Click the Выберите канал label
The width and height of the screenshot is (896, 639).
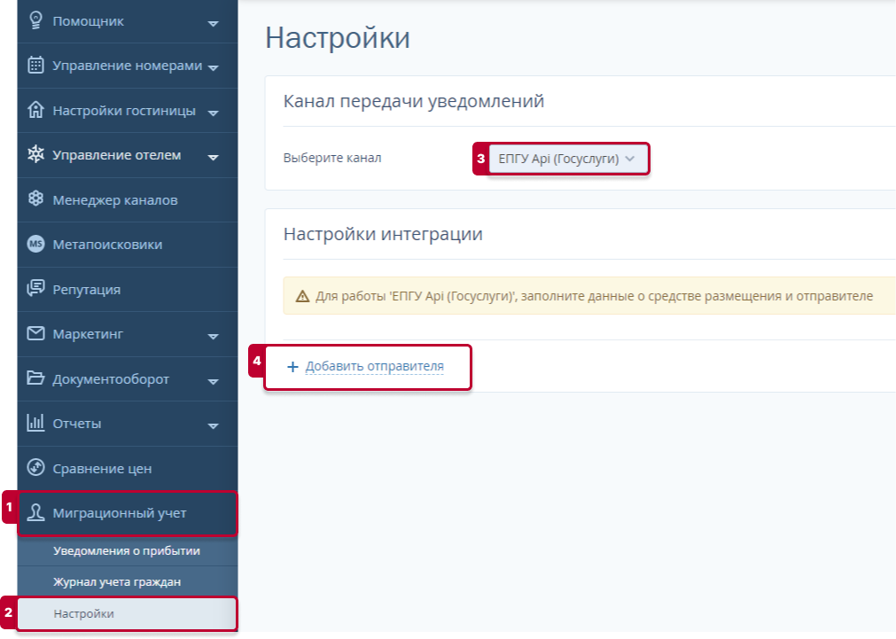point(332,158)
